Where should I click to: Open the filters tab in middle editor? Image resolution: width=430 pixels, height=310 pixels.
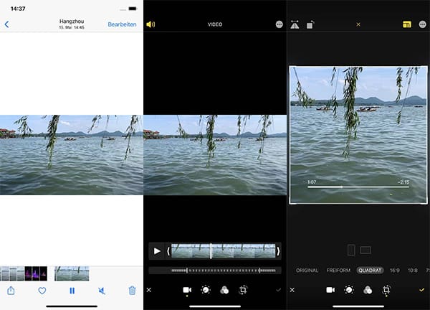coord(224,290)
